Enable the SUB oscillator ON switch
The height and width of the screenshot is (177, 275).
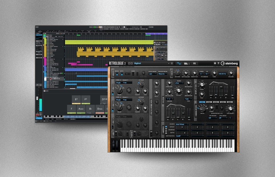pos(116,134)
